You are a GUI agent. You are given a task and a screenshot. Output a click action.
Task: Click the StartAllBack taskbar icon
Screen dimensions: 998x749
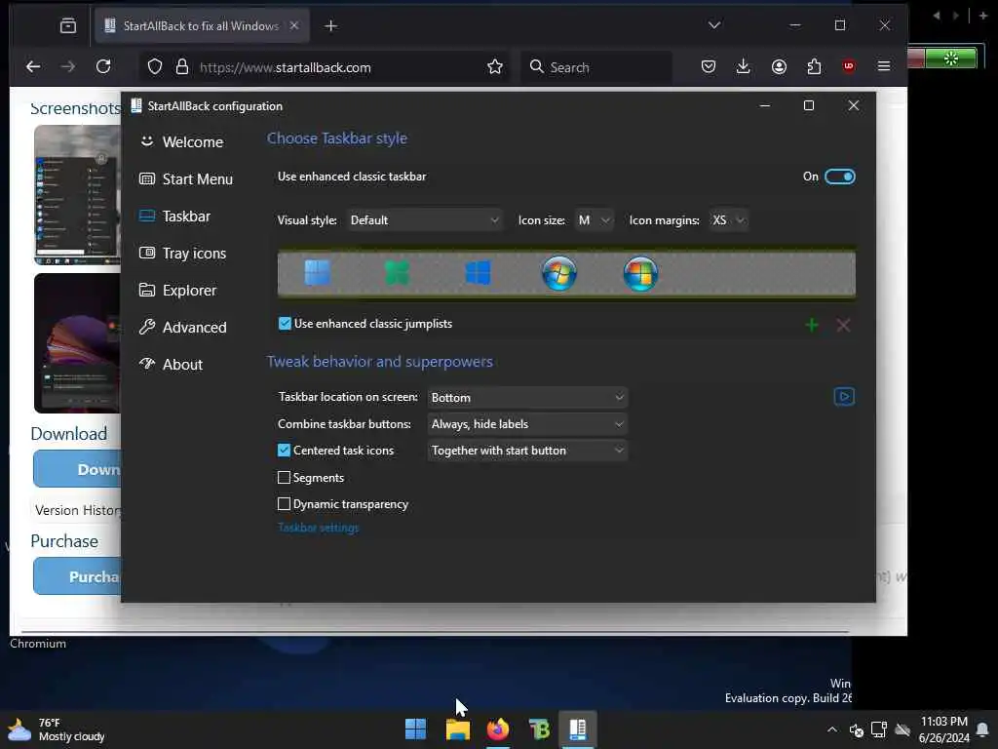578,729
